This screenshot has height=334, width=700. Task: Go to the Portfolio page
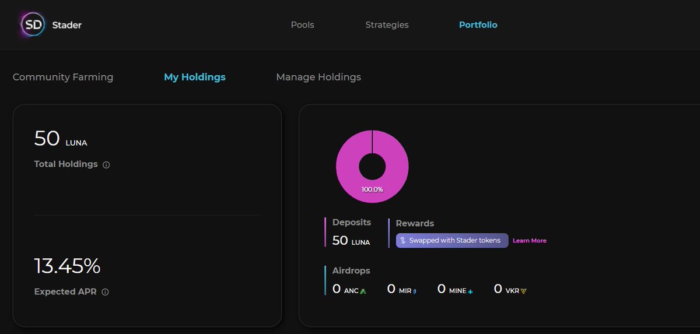point(478,25)
